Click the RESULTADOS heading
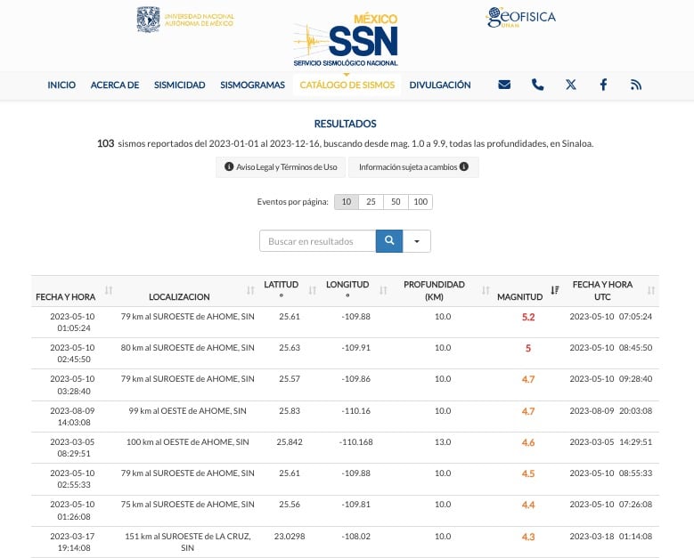The height and width of the screenshot is (558, 694). (346, 124)
